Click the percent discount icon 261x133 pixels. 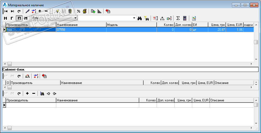point(79,11)
